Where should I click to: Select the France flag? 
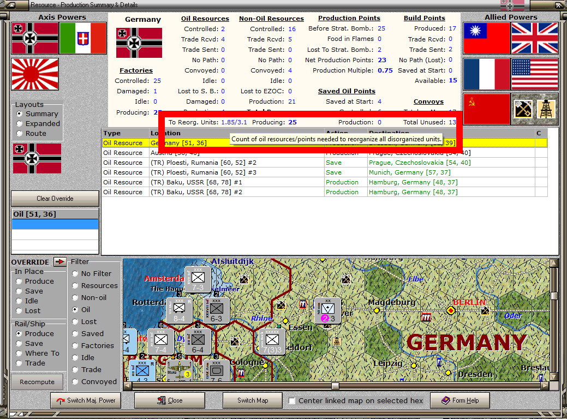486,74
